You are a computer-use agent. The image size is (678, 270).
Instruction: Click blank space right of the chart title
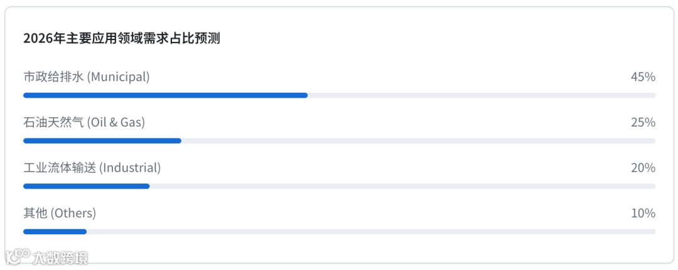click(x=439, y=38)
